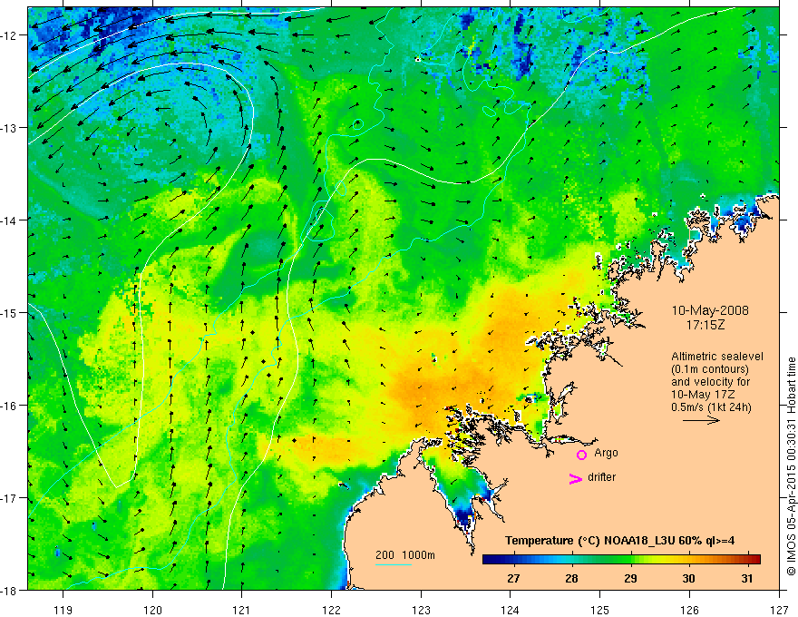Click the cyan 200 1000m depth contour legend line
Viewport: 798px width, 617px height.
tap(394, 564)
